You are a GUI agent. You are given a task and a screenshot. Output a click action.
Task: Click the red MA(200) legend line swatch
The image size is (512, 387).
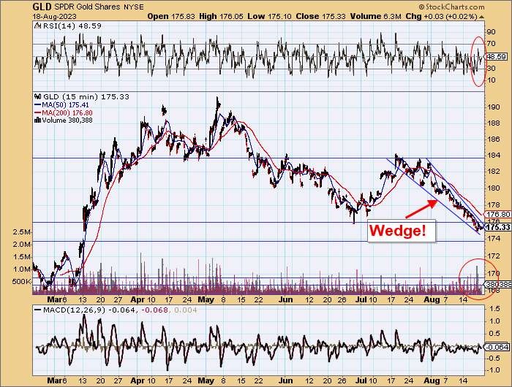click(x=38, y=112)
